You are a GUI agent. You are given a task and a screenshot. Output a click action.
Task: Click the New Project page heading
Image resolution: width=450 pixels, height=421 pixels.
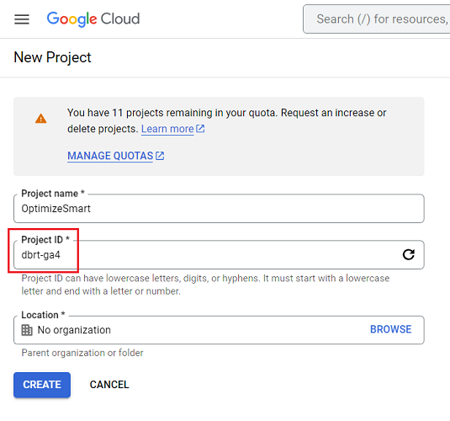tap(52, 57)
